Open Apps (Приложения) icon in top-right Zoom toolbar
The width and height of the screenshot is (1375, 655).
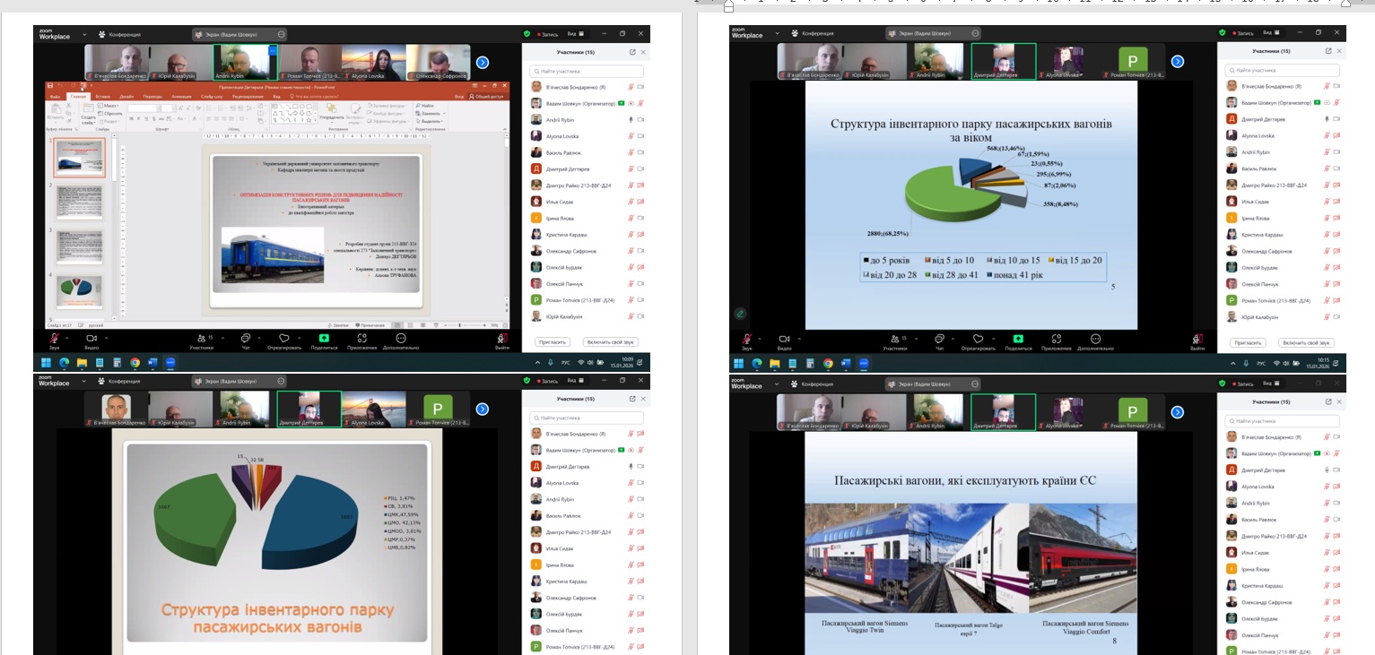[x=1057, y=339]
